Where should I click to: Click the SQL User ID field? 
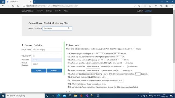coord(46,56)
